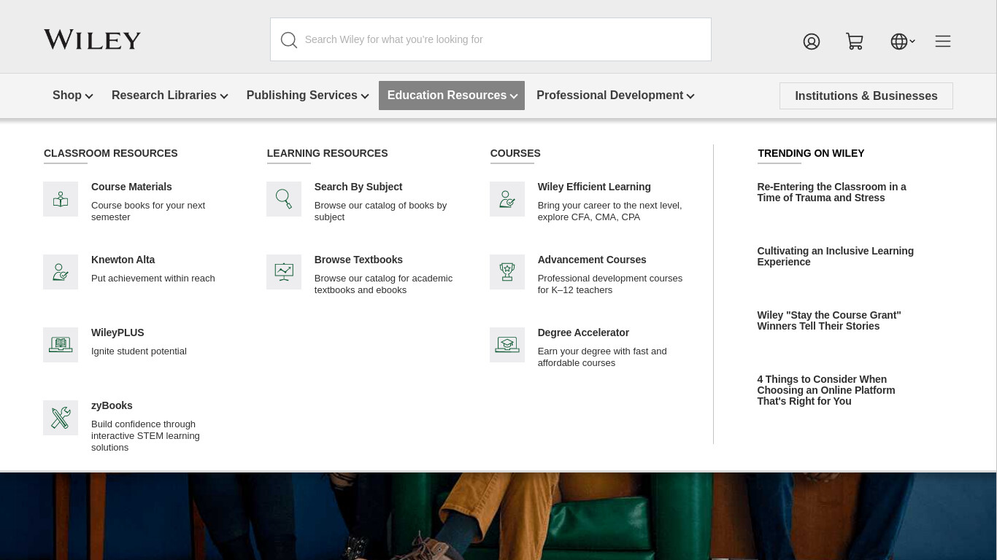This screenshot has width=997, height=560.
Task: Click 'Browse our catalog for academic textbooks' text
Action: (x=383, y=284)
